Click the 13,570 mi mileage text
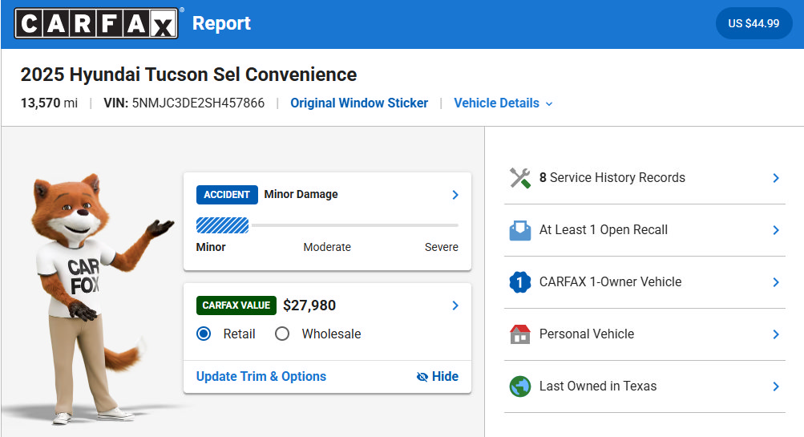 coord(49,103)
